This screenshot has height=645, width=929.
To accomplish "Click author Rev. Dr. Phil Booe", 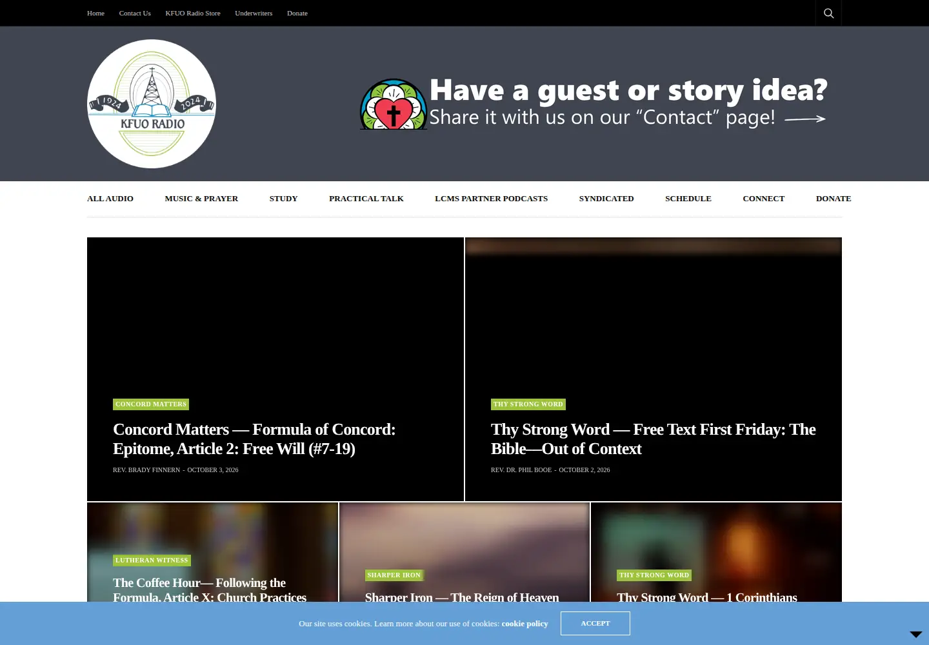I will click(521, 470).
